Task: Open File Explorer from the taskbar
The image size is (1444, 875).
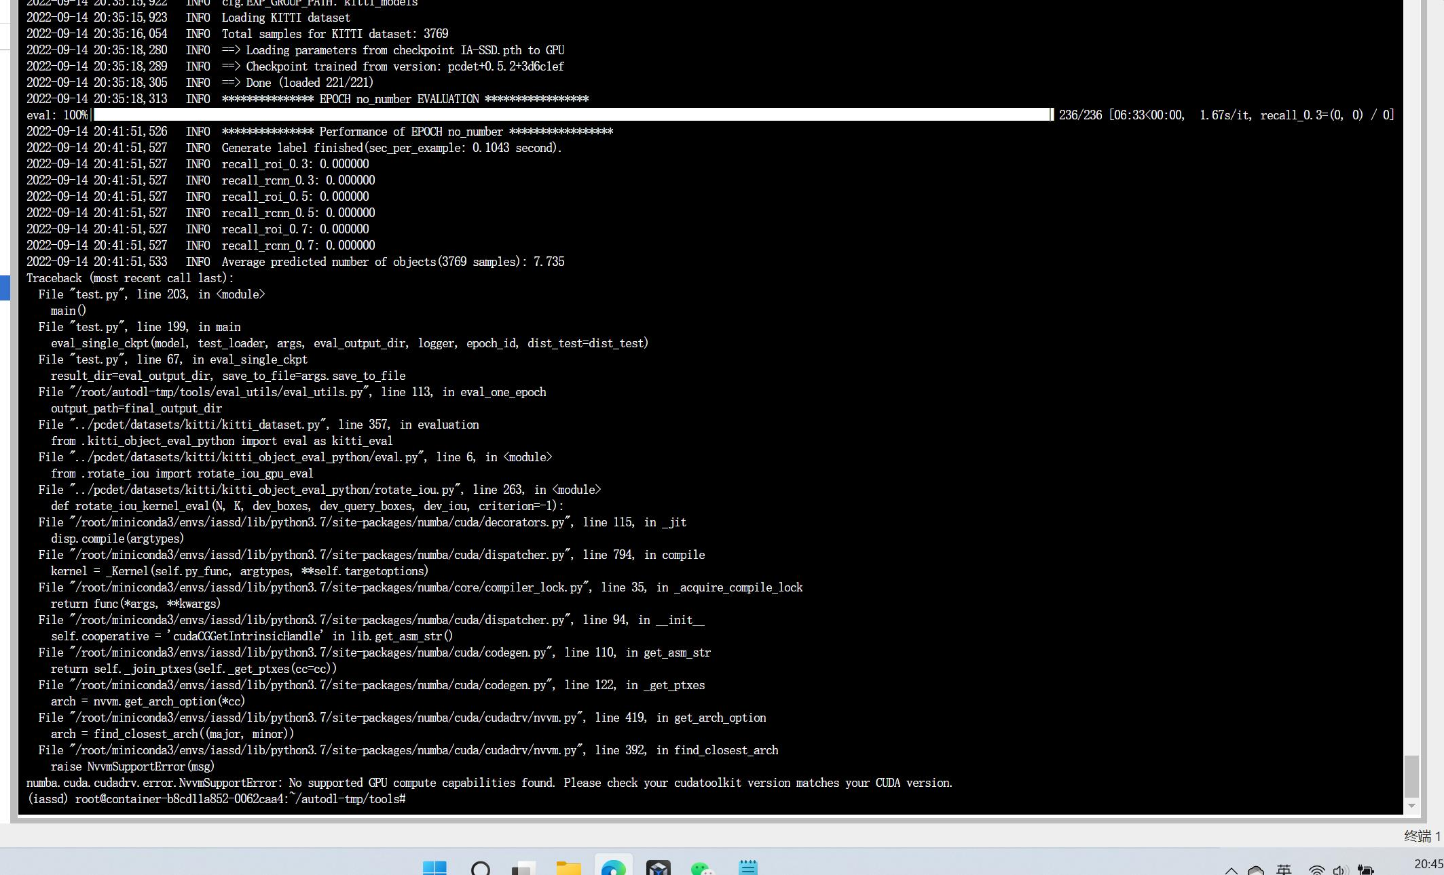Action: [568, 868]
